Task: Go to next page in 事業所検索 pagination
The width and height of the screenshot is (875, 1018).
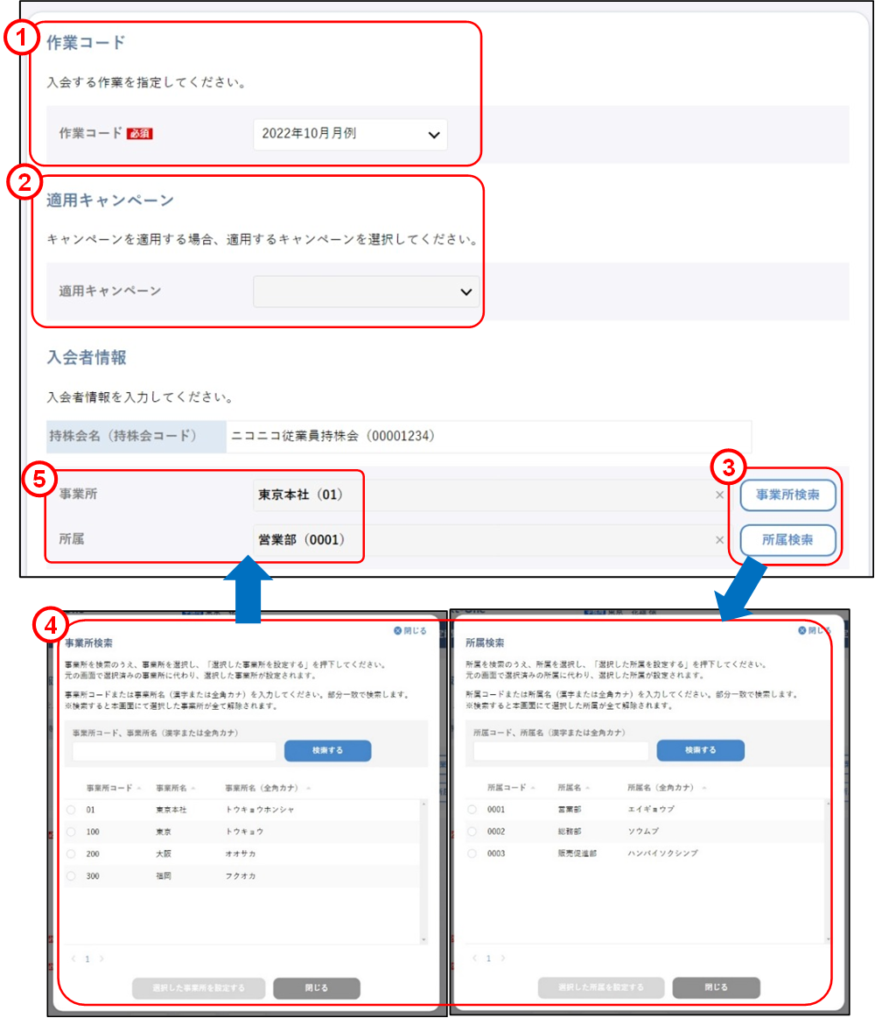Action: (101, 958)
